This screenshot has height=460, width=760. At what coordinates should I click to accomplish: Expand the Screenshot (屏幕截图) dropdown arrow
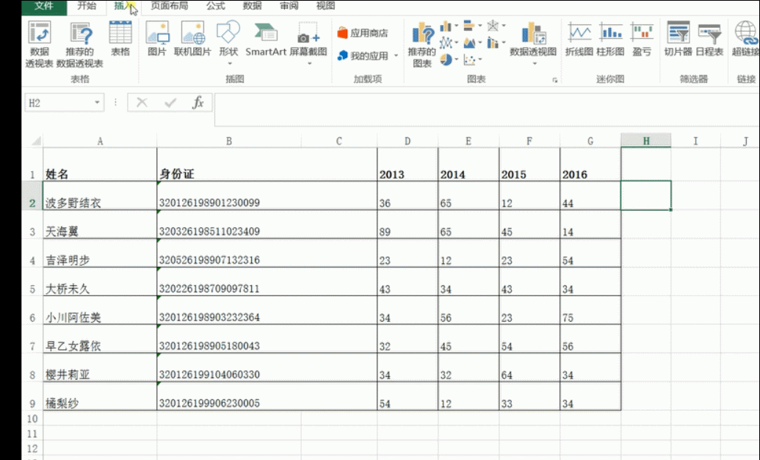[x=309, y=64]
